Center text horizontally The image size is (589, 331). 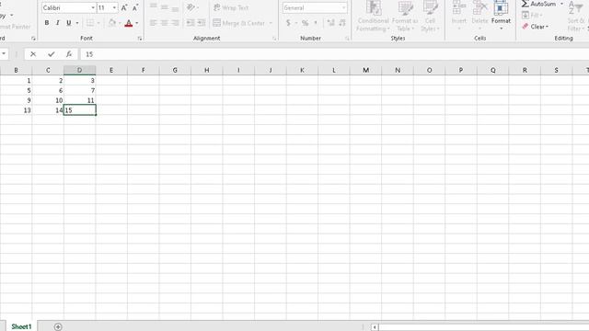[x=164, y=23]
